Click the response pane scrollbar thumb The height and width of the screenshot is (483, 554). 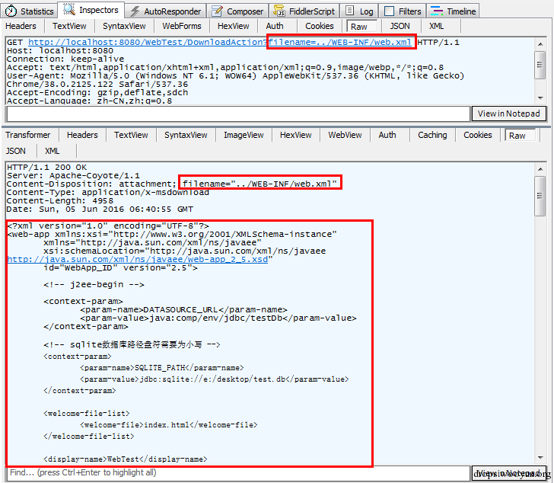coord(540,196)
